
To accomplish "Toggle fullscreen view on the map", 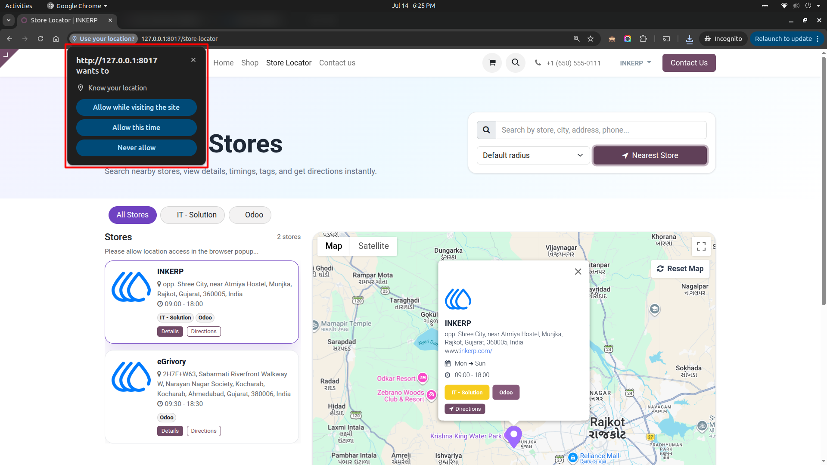I will pyautogui.click(x=701, y=246).
